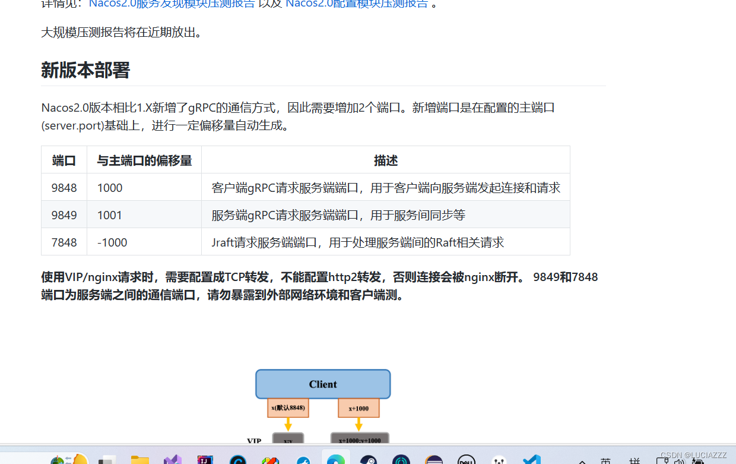Select the offset value 1001 cell

[x=144, y=215]
